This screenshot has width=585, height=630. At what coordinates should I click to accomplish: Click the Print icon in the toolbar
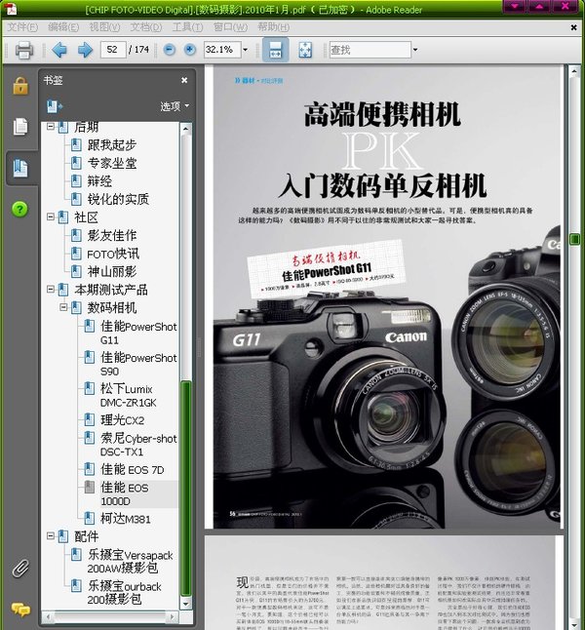point(24,50)
